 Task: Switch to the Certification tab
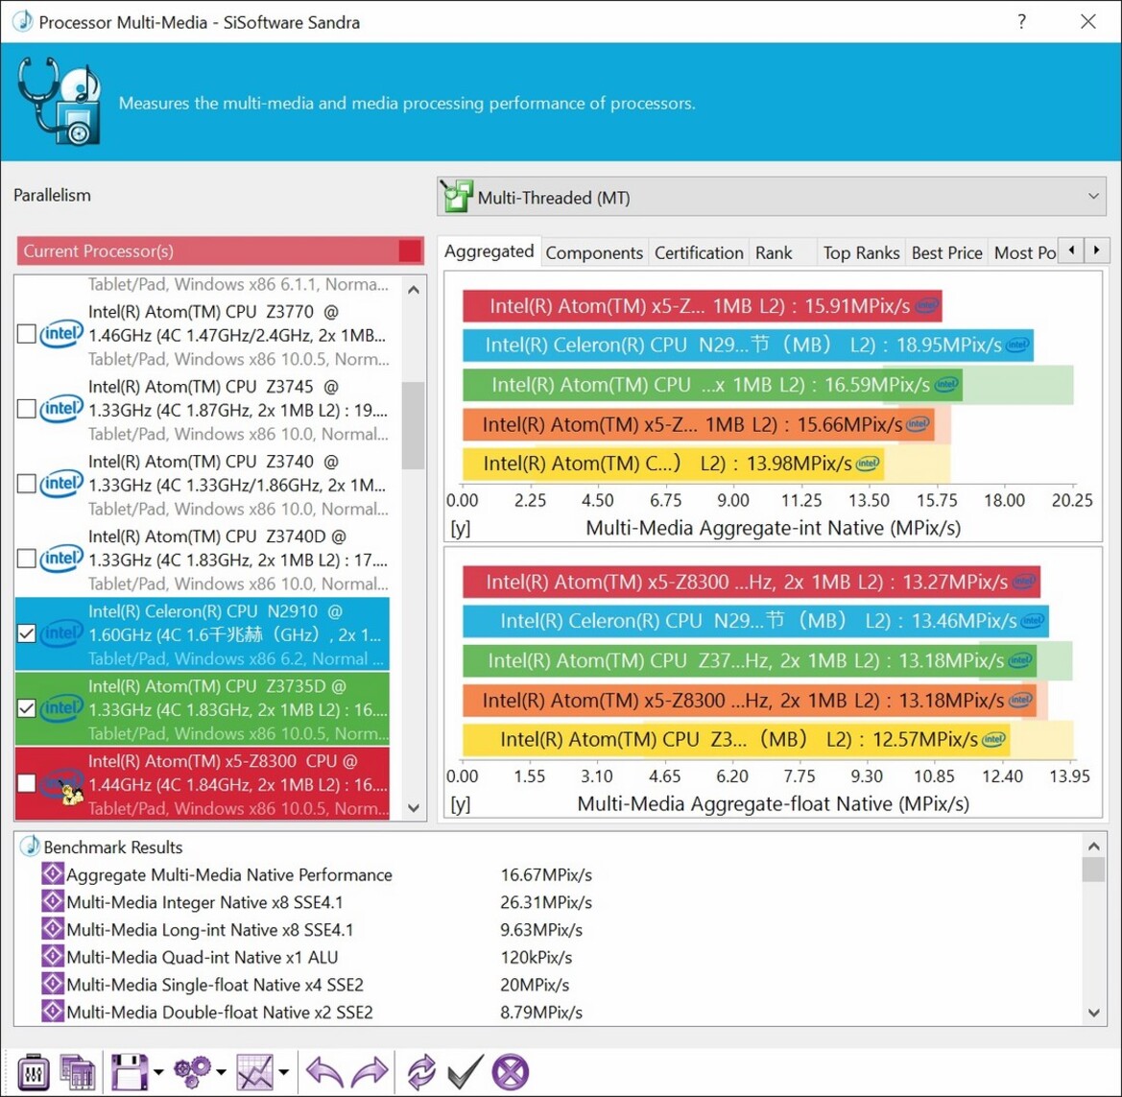click(x=699, y=252)
